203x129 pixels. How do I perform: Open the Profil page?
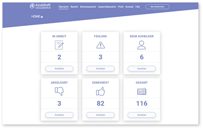coord(121,6)
